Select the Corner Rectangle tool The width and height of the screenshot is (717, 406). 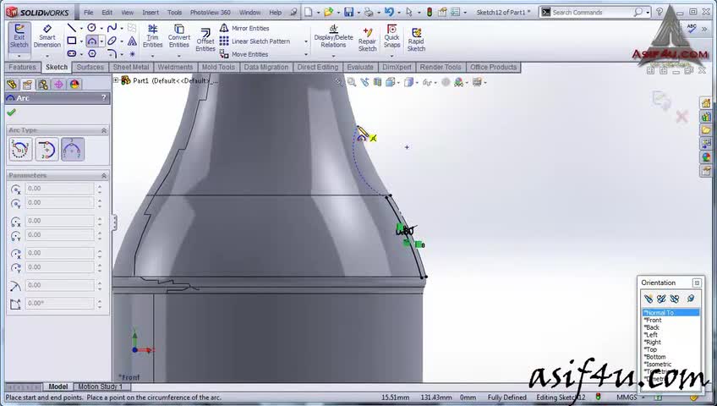click(72, 41)
